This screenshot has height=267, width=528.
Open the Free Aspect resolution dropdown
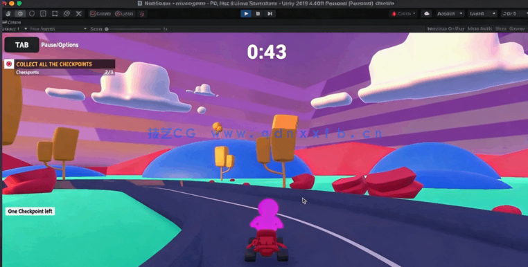[58, 29]
